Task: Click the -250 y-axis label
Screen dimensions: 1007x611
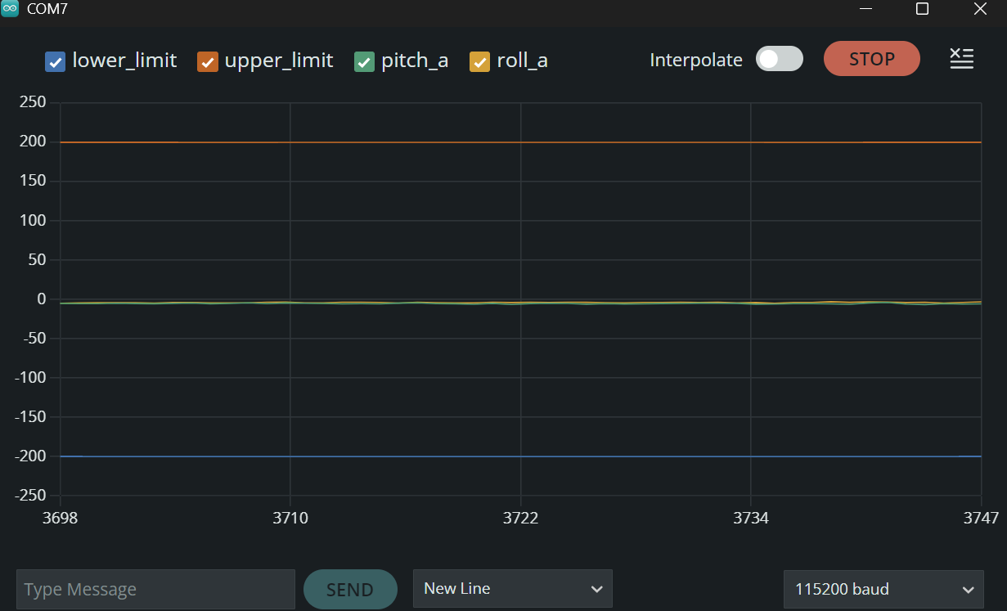Action: tap(29, 495)
